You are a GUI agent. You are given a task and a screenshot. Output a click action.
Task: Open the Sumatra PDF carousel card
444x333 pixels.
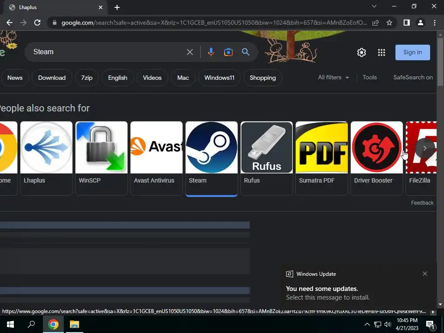coord(322,158)
